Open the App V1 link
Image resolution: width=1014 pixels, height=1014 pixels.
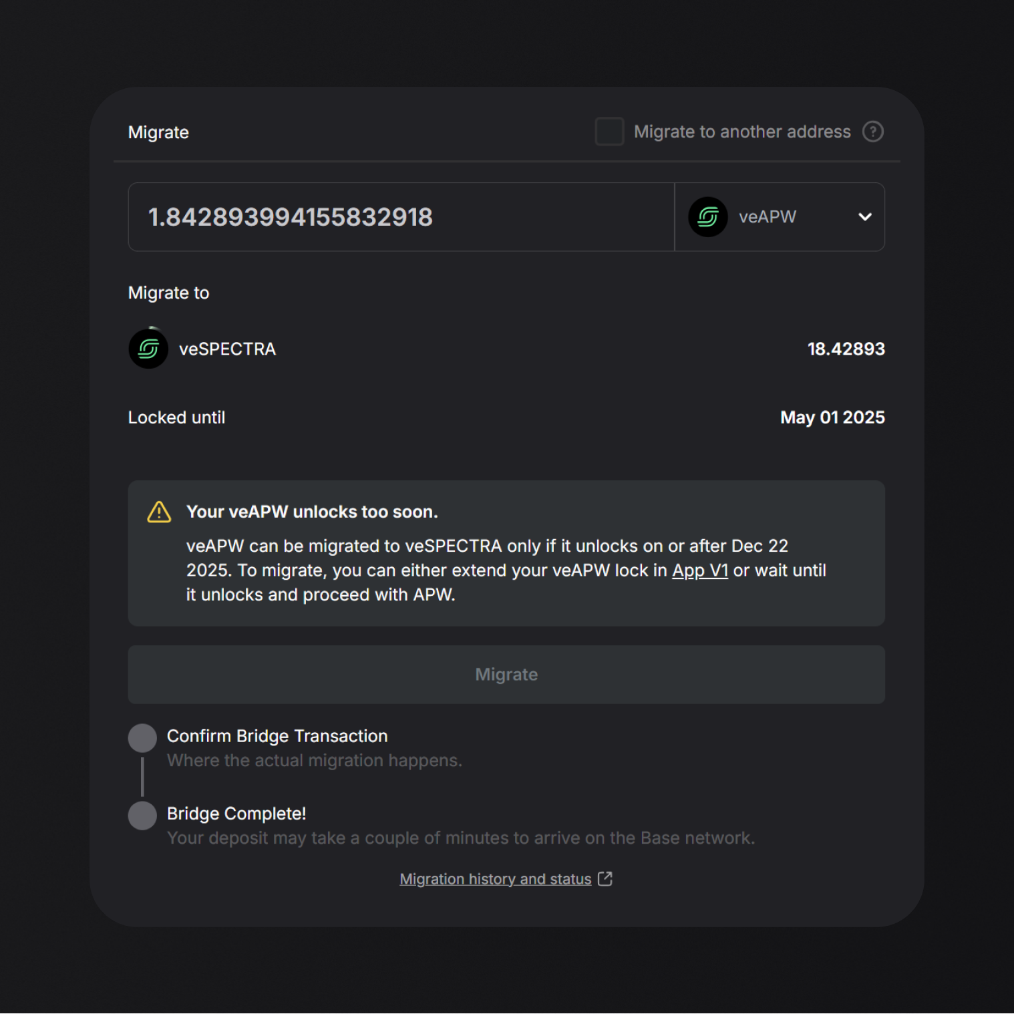pyautogui.click(x=699, y=570)
